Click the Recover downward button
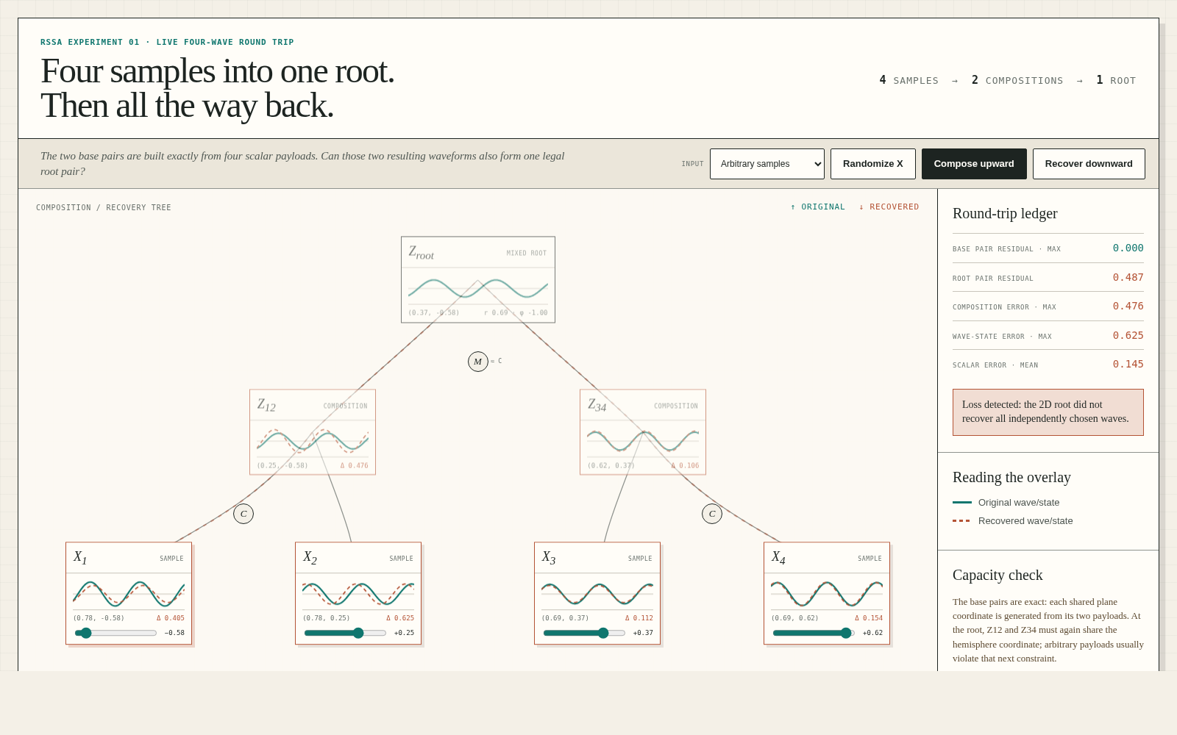 pos(1089,164)
